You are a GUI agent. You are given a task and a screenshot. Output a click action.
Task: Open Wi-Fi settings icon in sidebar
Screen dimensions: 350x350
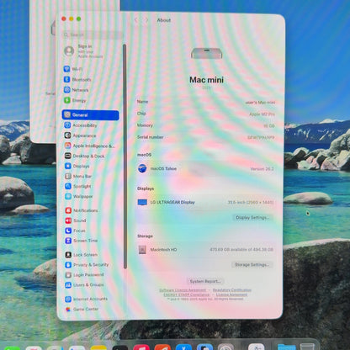click(66, 69)
